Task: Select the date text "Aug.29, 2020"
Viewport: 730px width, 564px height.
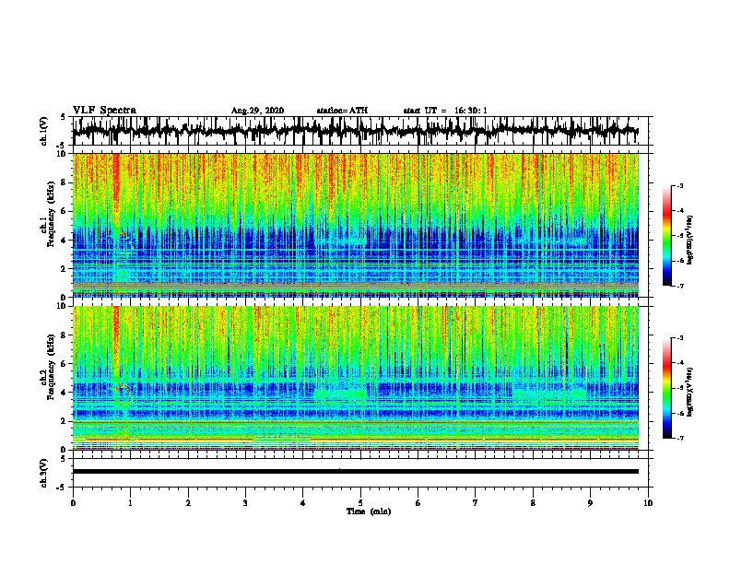Action: click(x=257, y=111)
